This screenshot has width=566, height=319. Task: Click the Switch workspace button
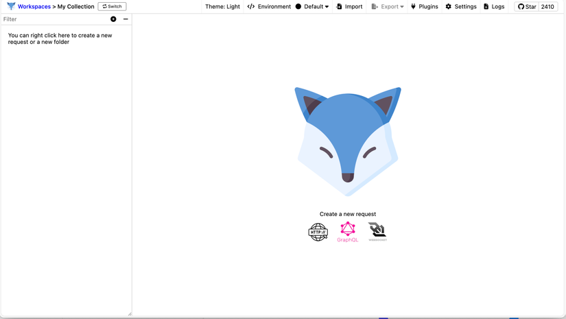[x=112, y=6]
